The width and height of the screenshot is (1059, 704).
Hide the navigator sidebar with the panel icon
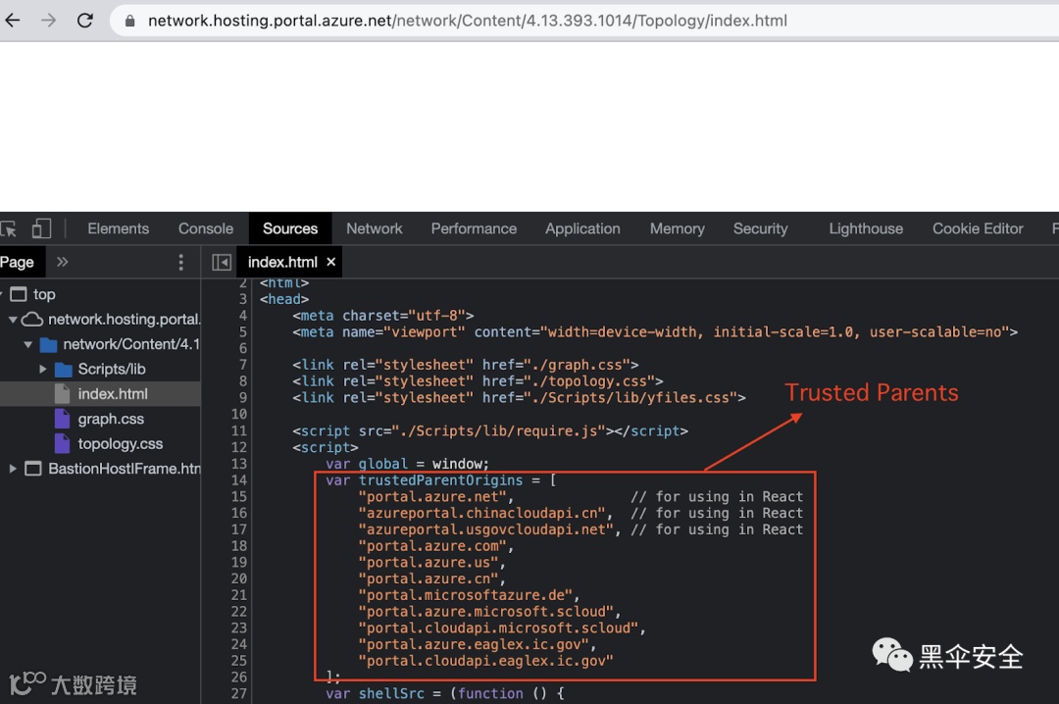click(222, 262)
